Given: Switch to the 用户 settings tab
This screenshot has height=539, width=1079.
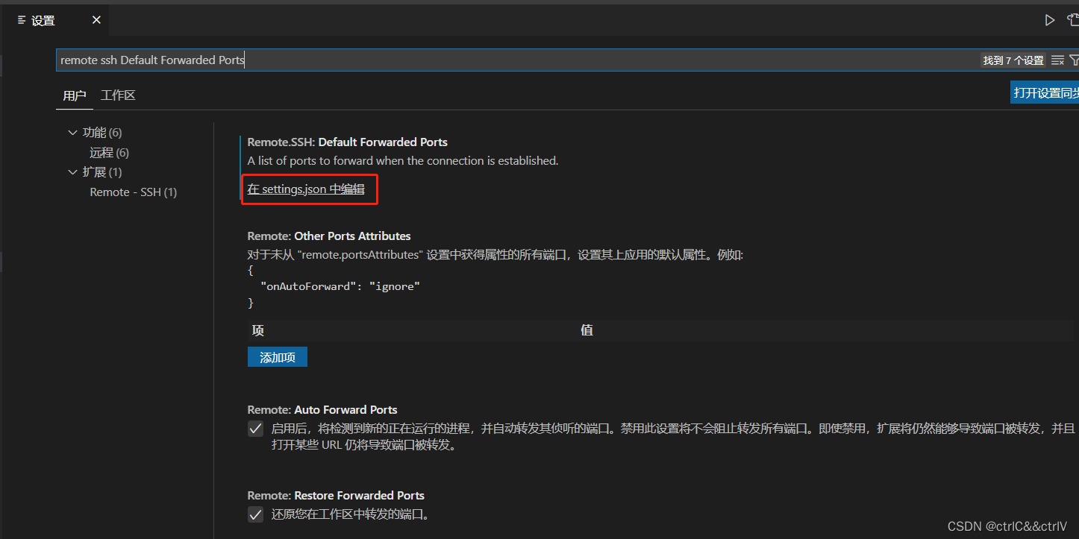Looking at the screenshot, I should point(75,95).
